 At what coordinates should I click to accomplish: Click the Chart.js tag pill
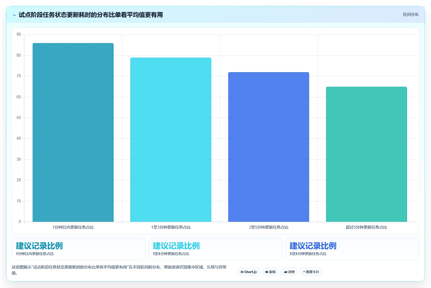[x=249, y=272]
